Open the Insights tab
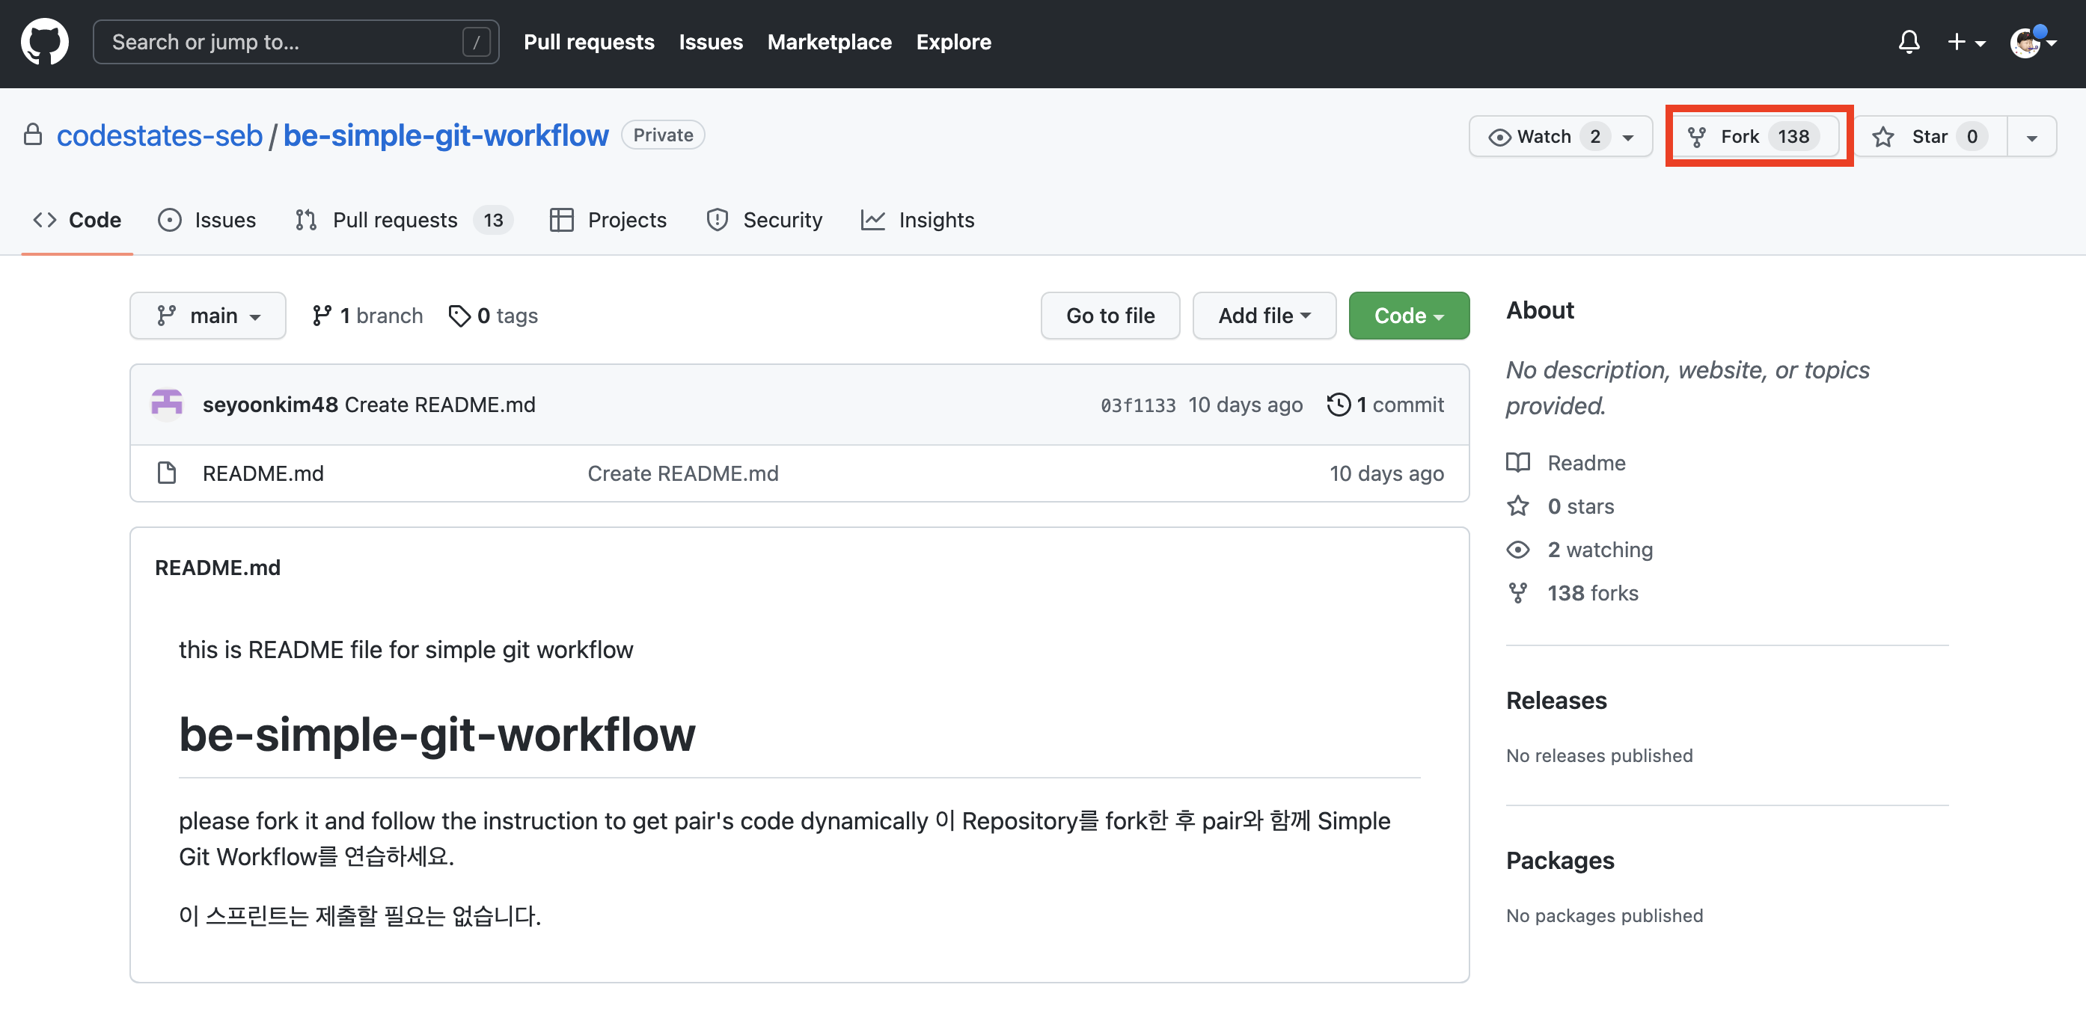Screen dimensions: 2086x1029 tap(917, 220)
